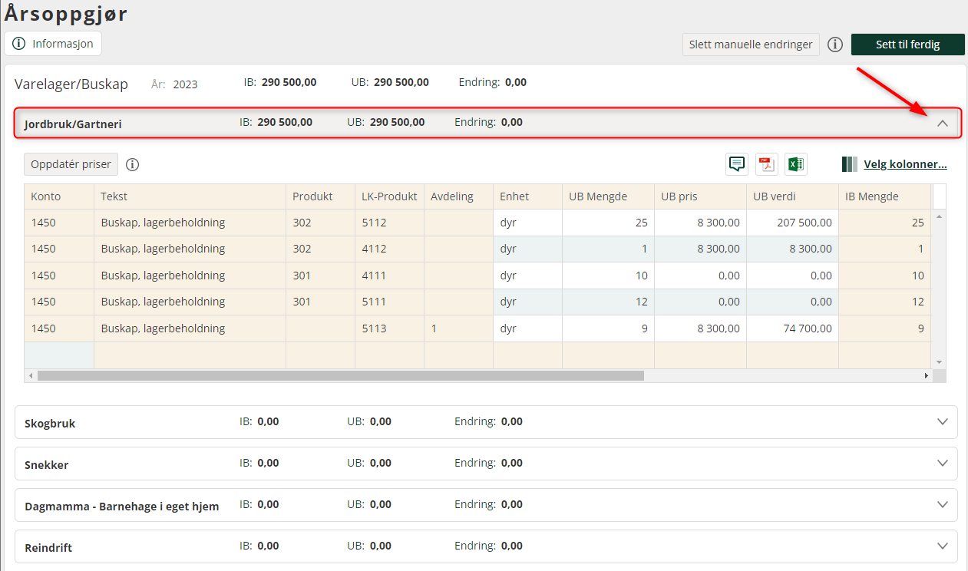Click info icon next to Slett manuelle endringer
This screenshot has width=968, height=571.
[835, 45]
